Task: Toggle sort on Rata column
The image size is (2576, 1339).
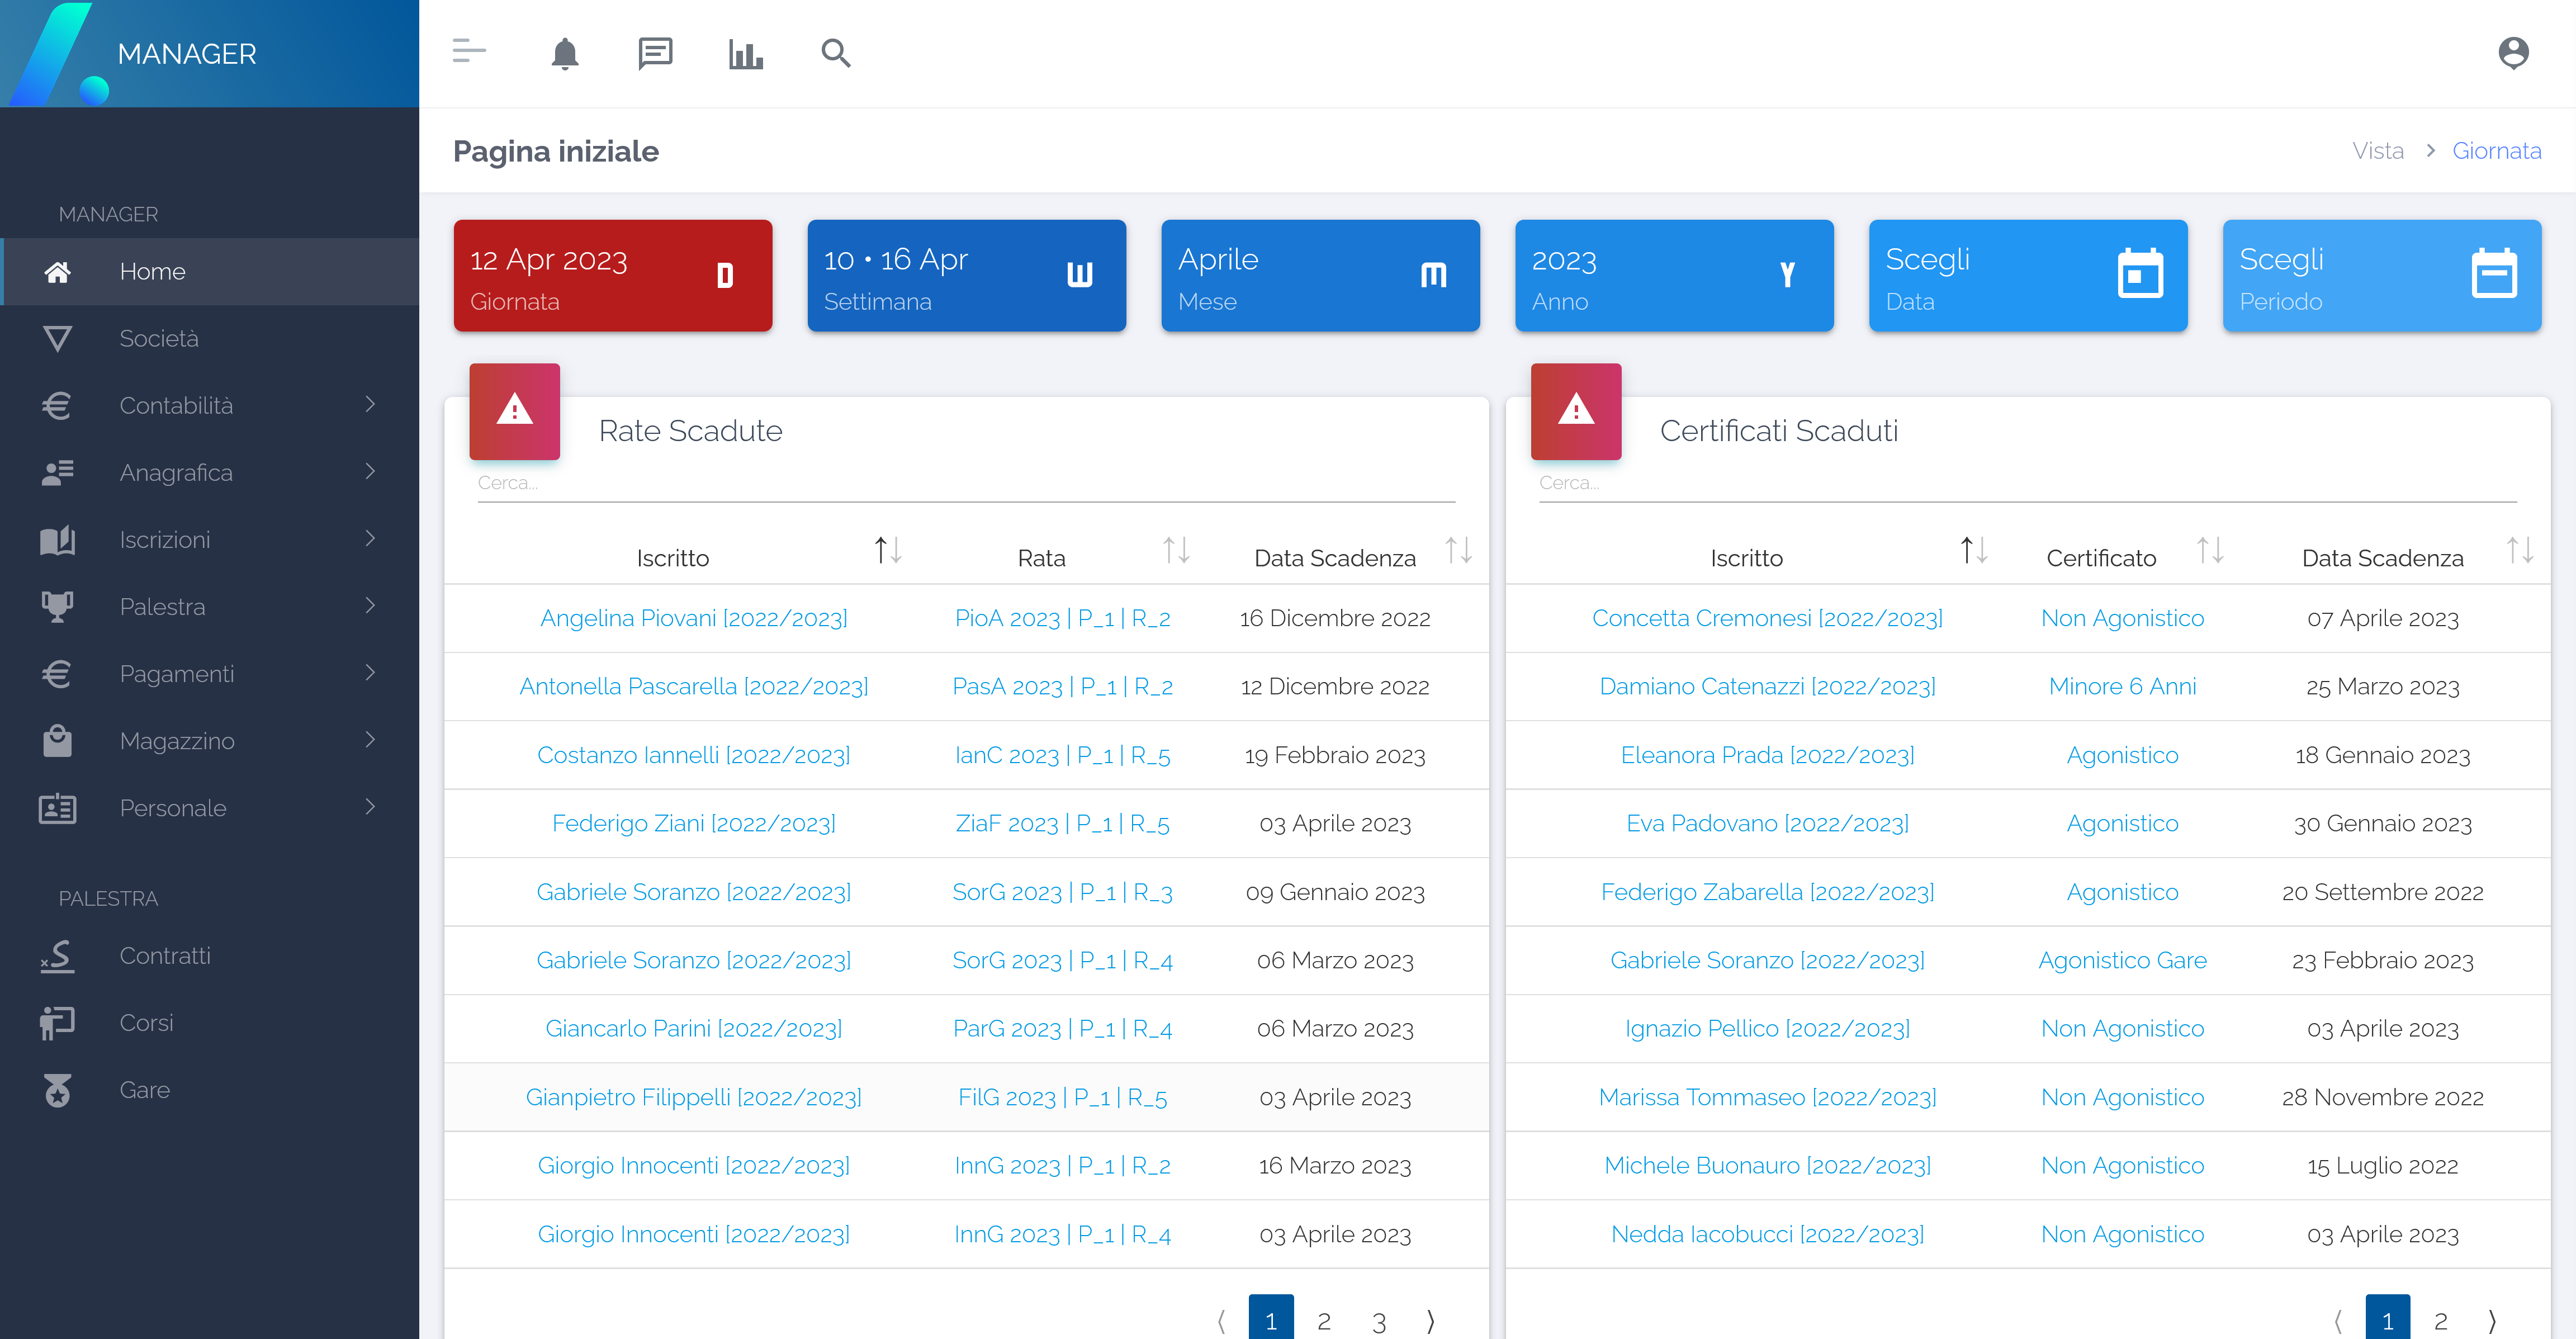Action: tap(1175, 551)
